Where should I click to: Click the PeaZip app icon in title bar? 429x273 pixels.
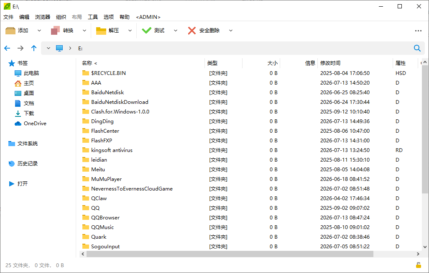7,6
